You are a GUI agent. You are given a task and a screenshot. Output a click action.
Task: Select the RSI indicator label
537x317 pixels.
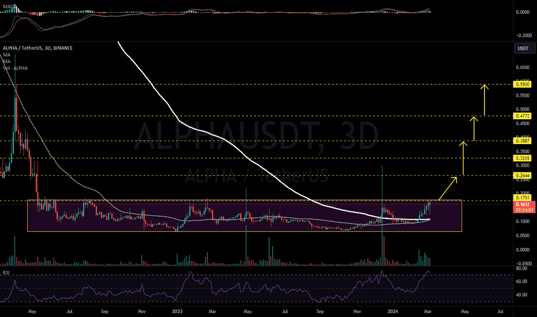point(6,273)
